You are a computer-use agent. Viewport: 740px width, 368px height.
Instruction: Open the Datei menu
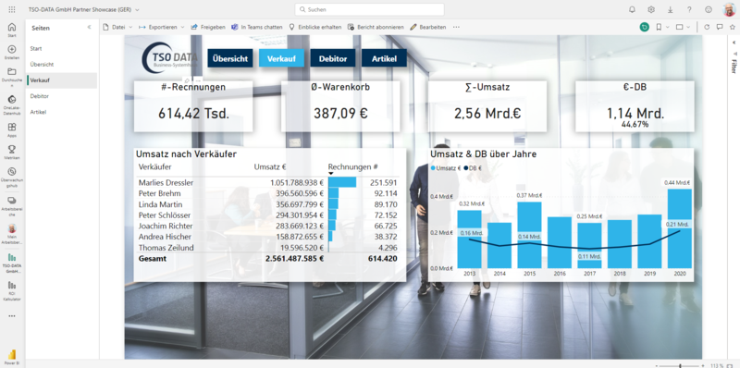(x=118, y=28)
